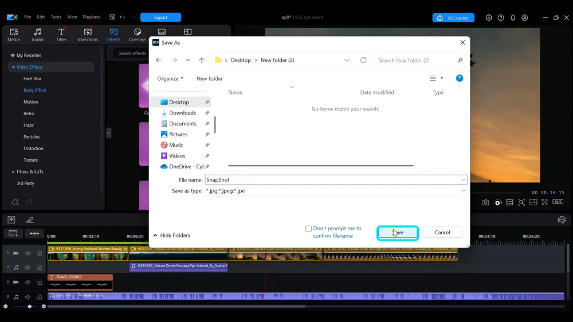Screen dimensions: 573x322
Task: Click the save project icon in the menu bar
Action: (112, 17)
